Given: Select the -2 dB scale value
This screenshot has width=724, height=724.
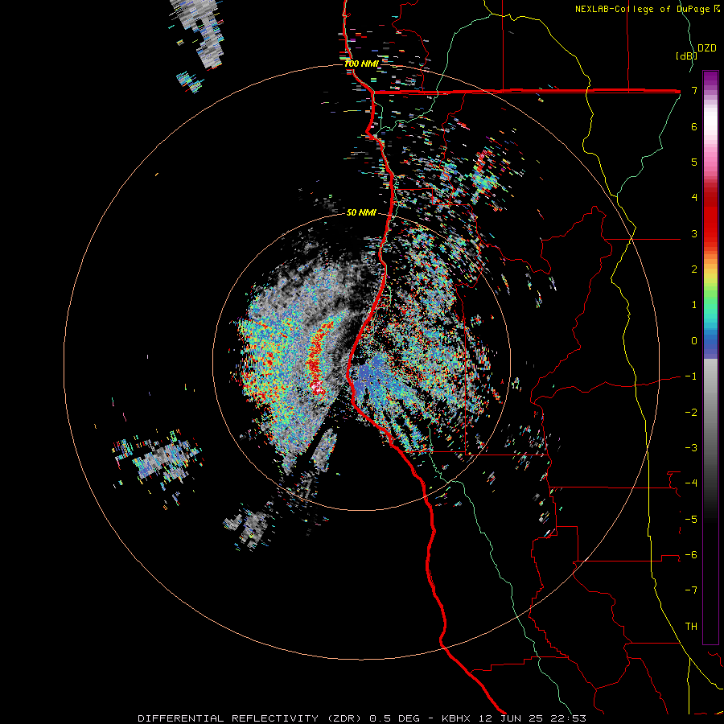Looking at the screenshot, I should point(691,413).
